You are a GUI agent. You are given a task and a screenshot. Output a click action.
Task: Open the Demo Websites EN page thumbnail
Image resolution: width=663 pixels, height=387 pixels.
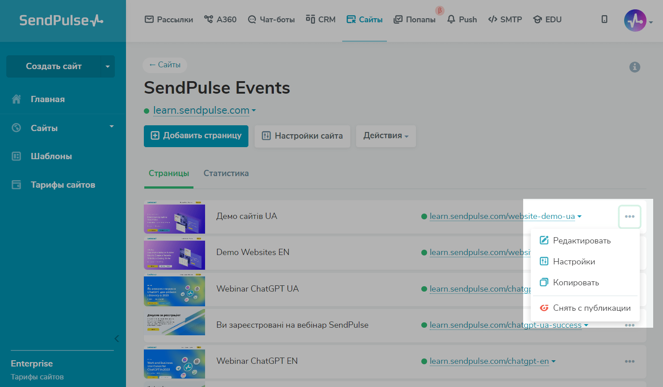tap(175, 253)
